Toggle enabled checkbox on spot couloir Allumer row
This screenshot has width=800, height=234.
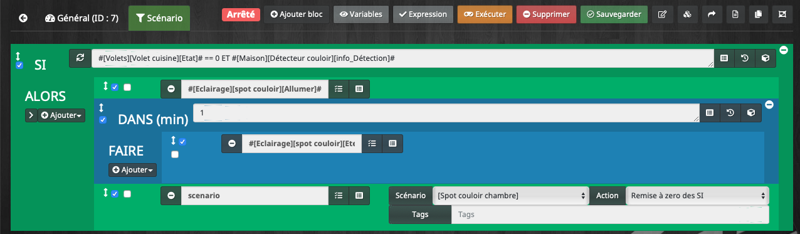115,87
